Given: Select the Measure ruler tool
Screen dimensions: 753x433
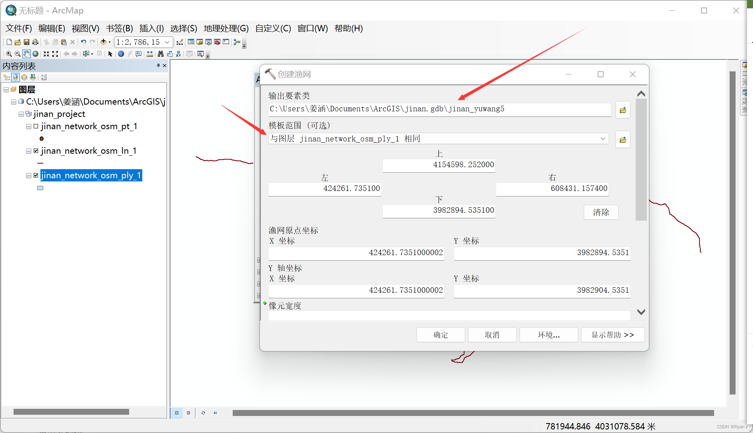Looking at the screenshot, I should [x=150, y=54].
